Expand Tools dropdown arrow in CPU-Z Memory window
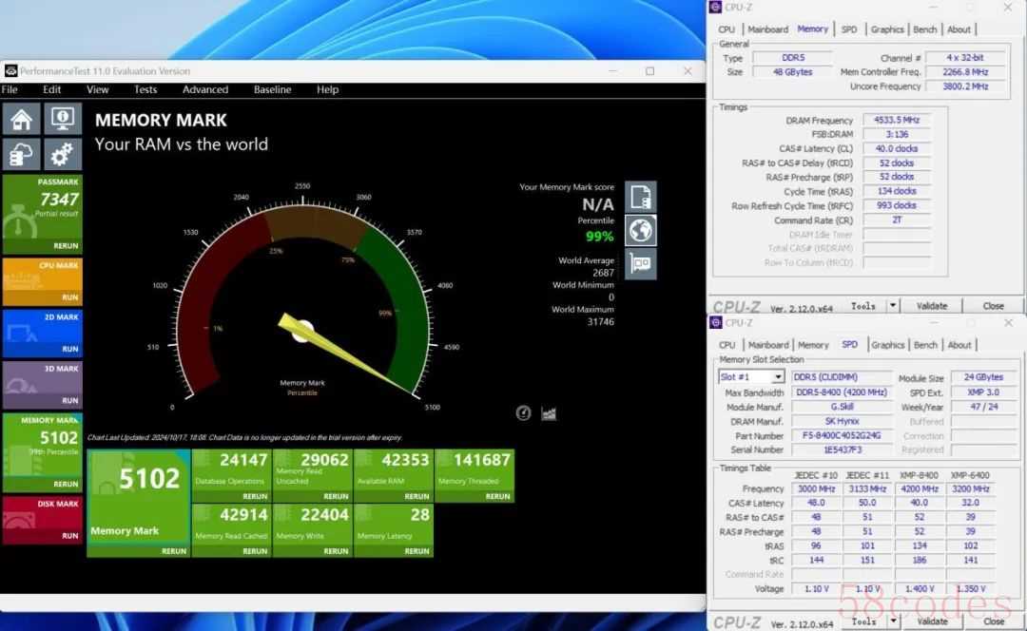The image size is (1027, 631). 892,306
